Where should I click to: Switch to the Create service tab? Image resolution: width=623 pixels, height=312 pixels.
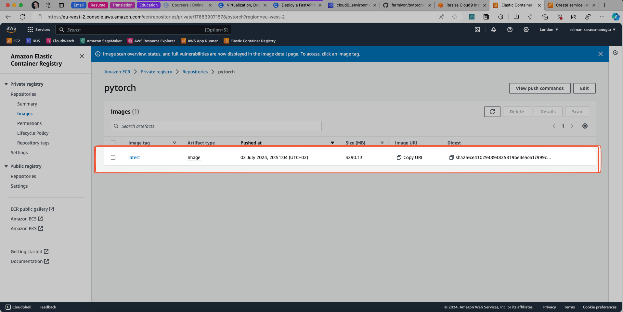[572, 5]
